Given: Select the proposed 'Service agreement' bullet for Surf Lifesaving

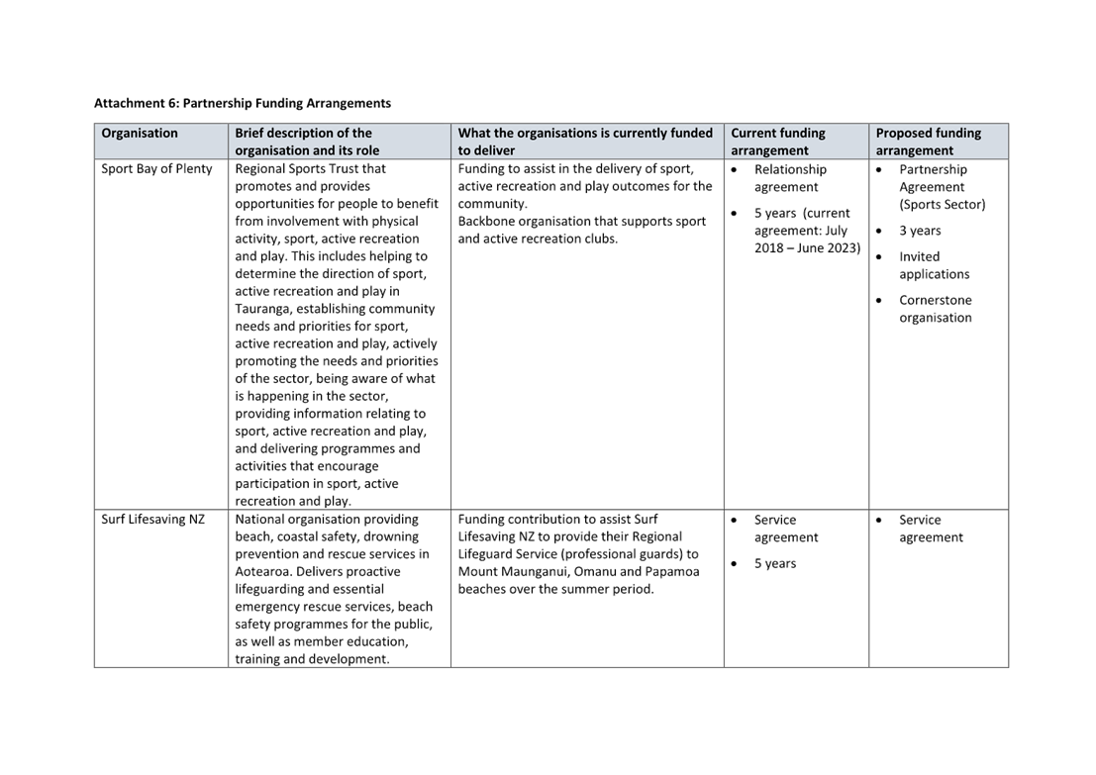Looking at the screenshot, I should coord(931,529).
